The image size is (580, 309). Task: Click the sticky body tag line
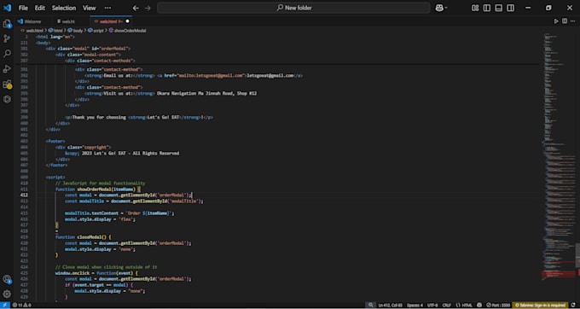click(x=43, y=43)
